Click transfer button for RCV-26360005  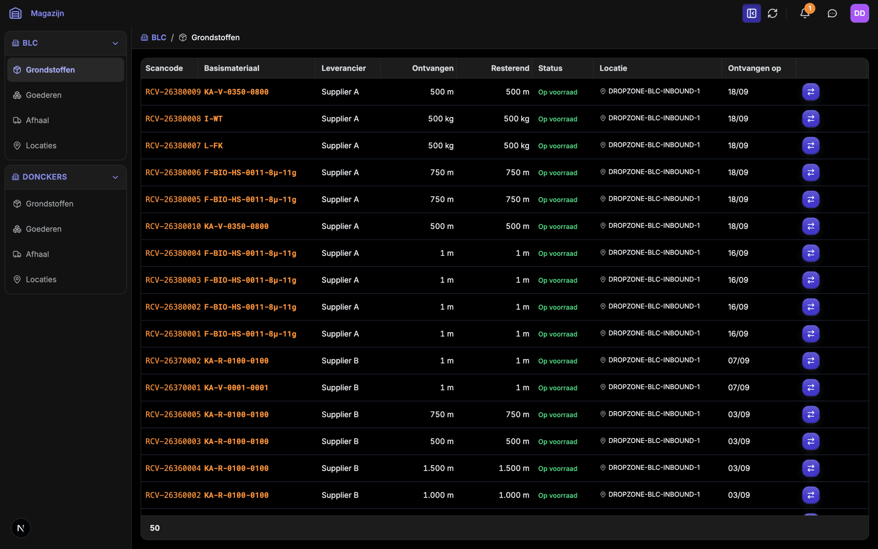tap(811, 414)
